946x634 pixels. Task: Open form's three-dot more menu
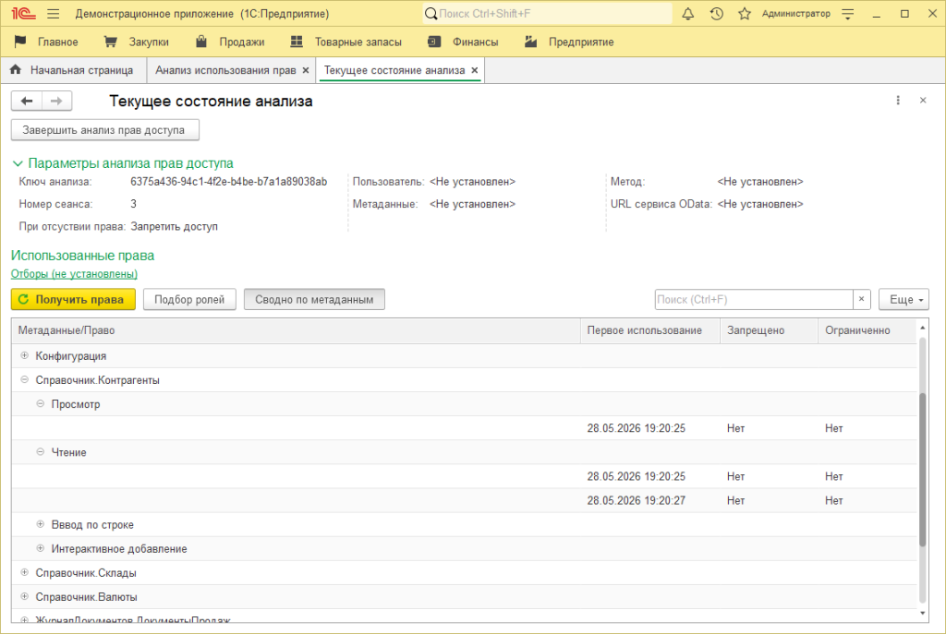[898, 100]
